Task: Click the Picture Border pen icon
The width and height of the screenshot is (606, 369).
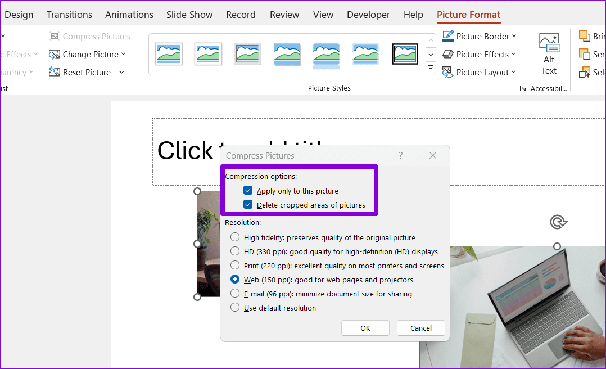Action: [x=448, y=37]
